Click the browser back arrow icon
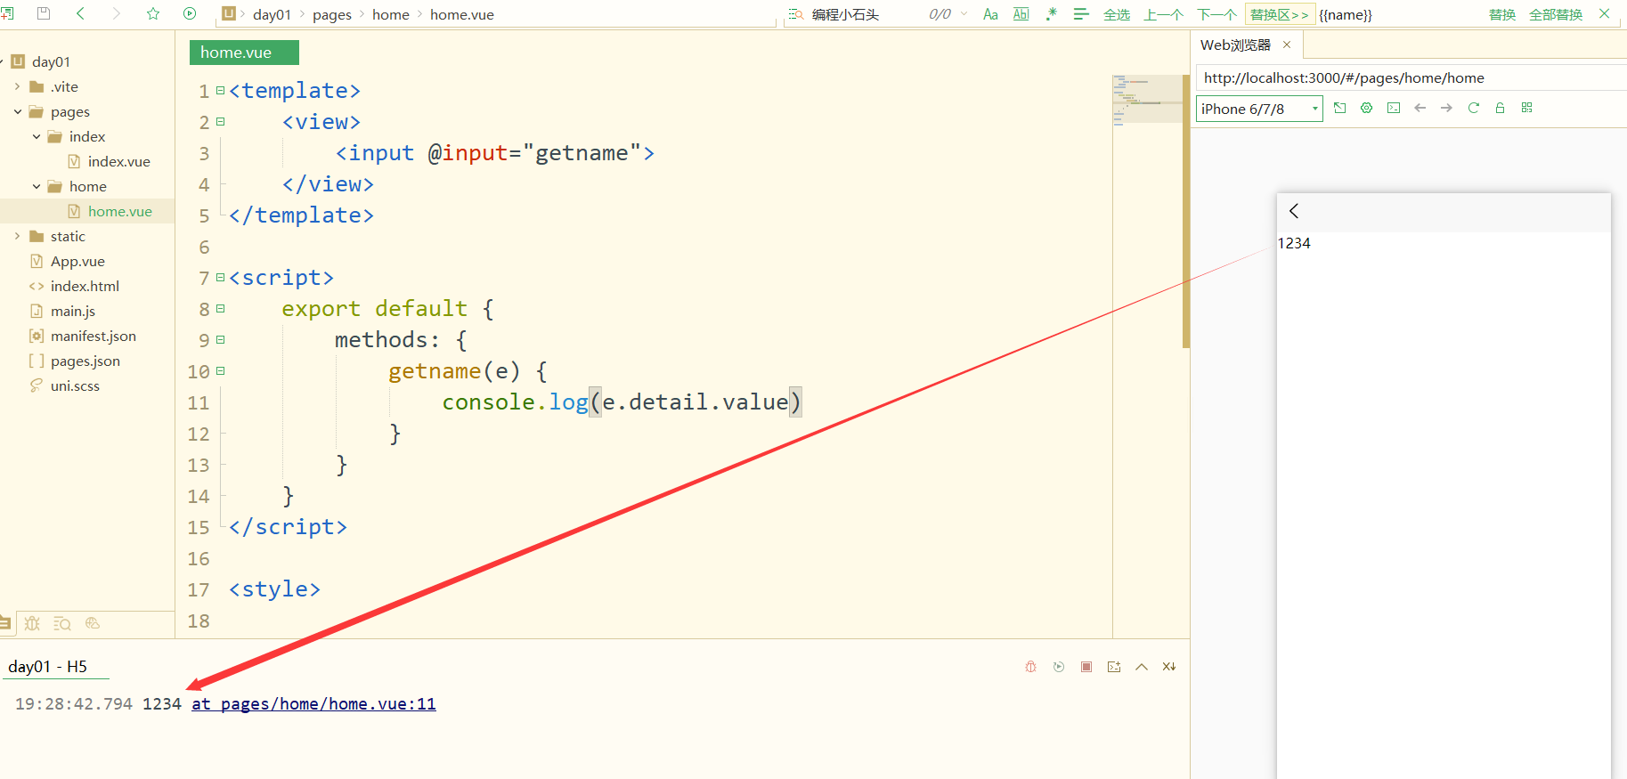 pyautogui.click(x=1420, y=108)
